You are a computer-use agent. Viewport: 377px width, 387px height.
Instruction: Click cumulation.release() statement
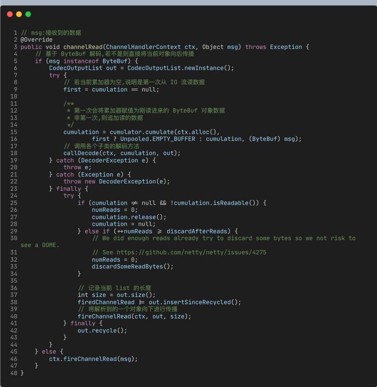point(129,217)
